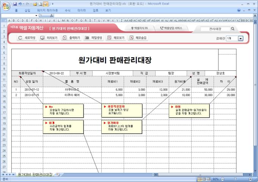Viewport: 258px width, 182px height.
Task: Open file with the folder icon
Action: tap(35, 4)
